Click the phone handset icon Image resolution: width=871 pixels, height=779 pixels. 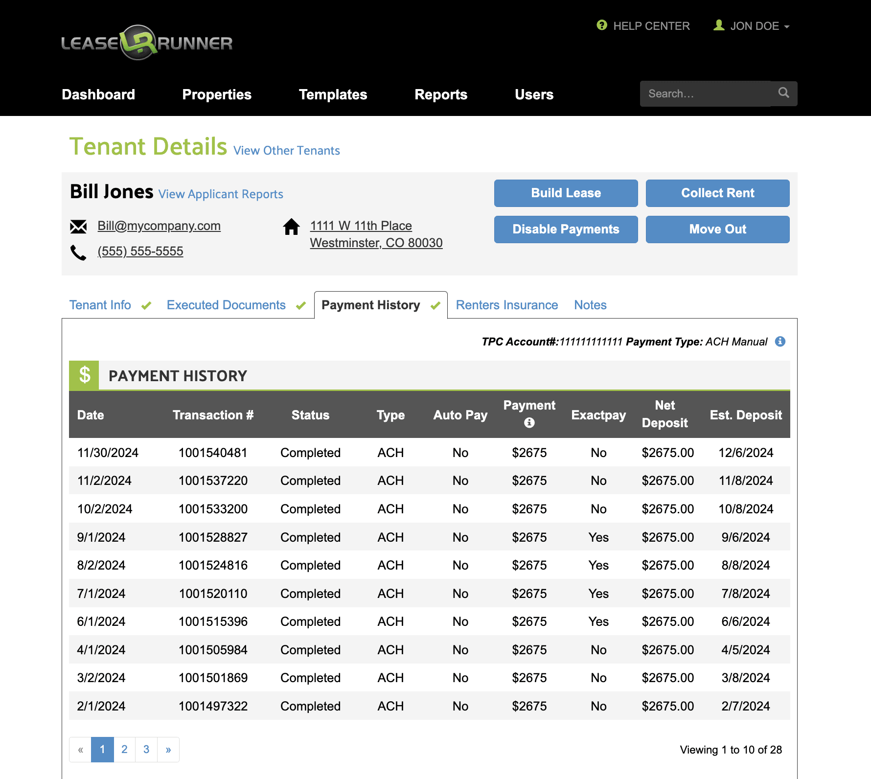tap(78, 251)
